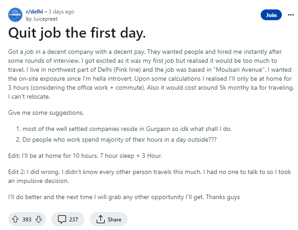298x230 pixels.
Task: Share this post
Action: 109,219
